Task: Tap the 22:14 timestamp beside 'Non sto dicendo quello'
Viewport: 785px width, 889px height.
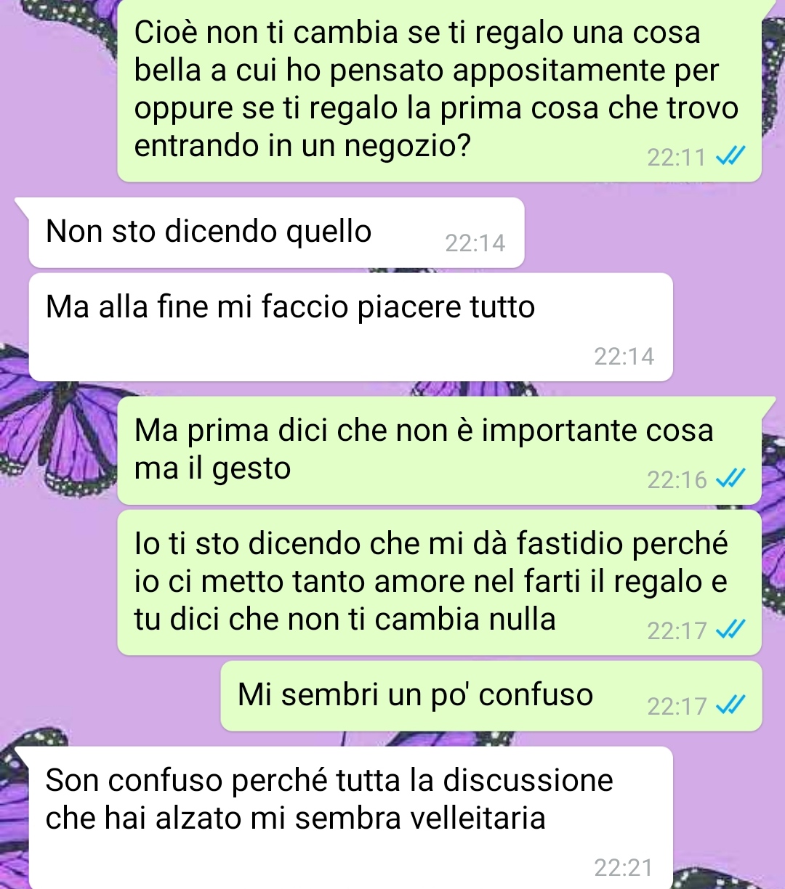Action: click(x=475, y=243)
